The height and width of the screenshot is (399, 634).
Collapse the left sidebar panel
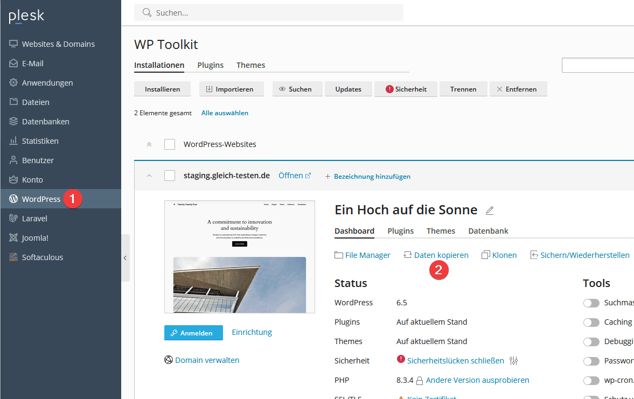(125, 258)
